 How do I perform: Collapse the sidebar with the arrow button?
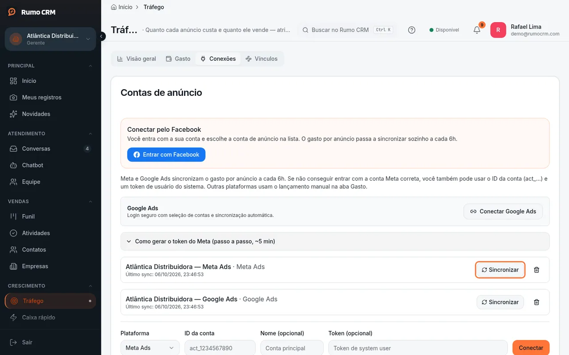click(102, 36)
